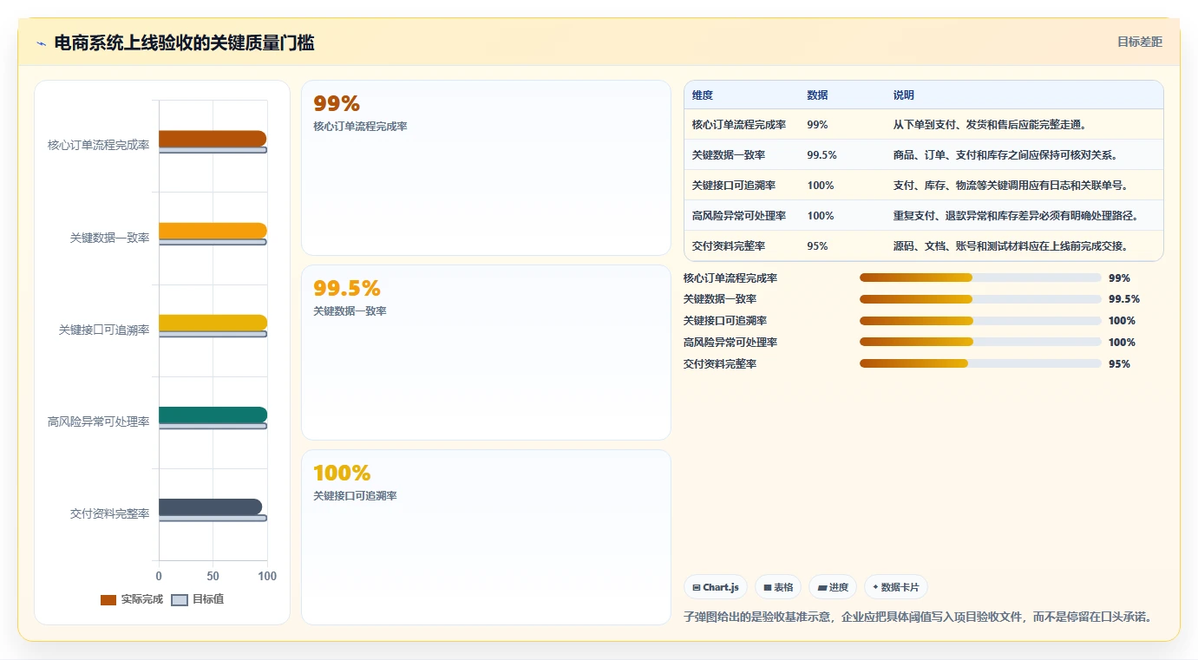Click table description 从下单到支付、发货和售后应能完整走通
This screenshot has height=660, width=1198.
pos(991,125)
